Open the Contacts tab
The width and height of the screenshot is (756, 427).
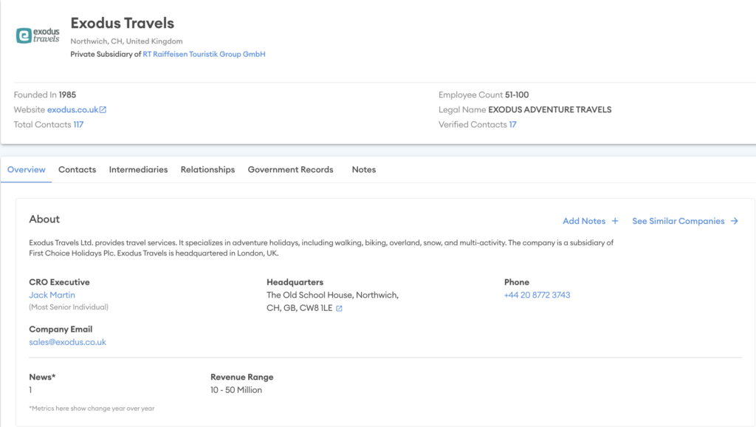tap(77, 169)
